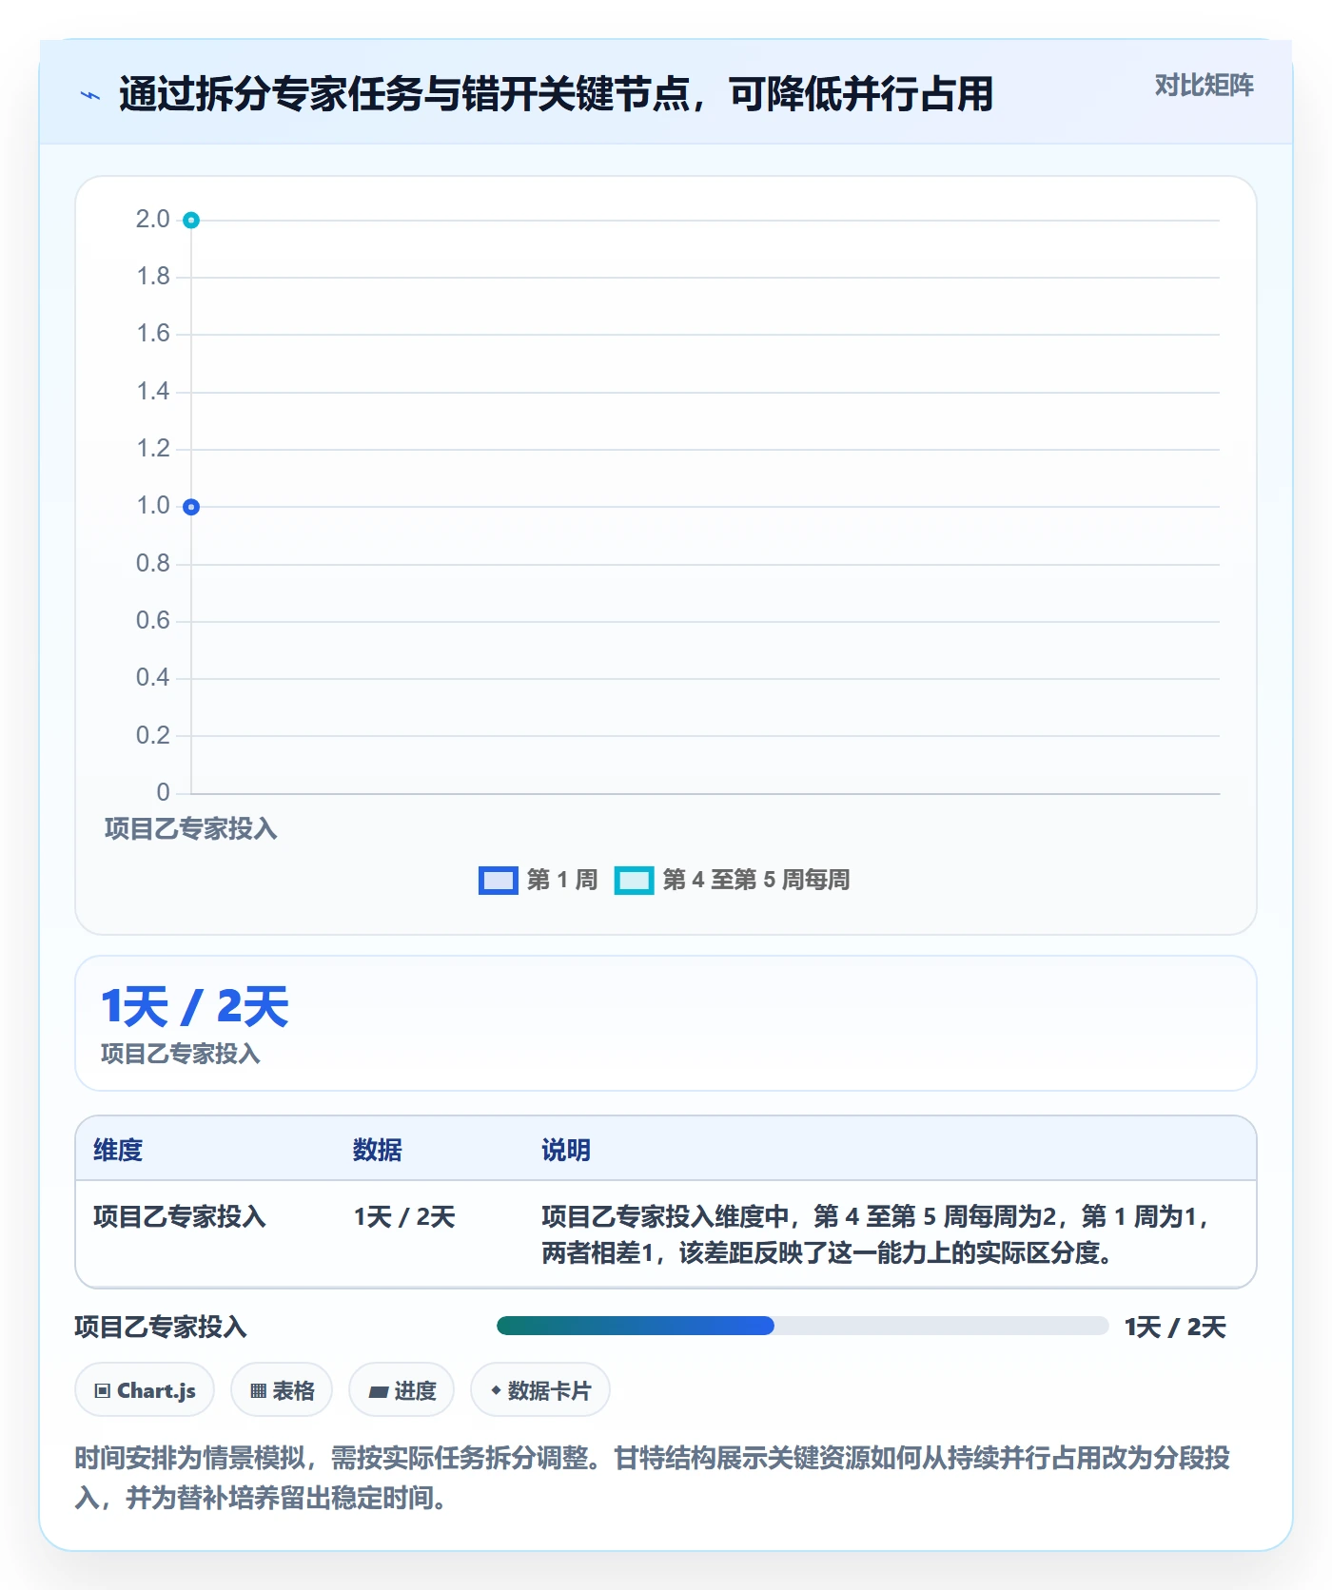Image resolution: width=1332 pixels, height=1590 pixels.
Task: Click the 项目乙专家投入 table row cell
Action: [x=180, y=1216]
